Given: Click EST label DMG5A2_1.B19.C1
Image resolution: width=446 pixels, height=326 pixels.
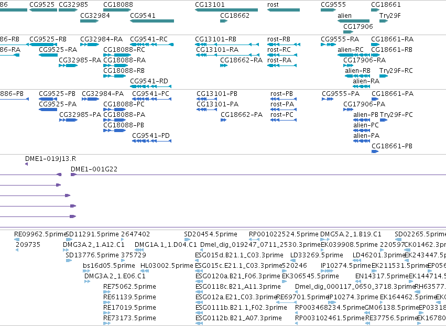Looking at the screenshot, I should click(351, 234).
